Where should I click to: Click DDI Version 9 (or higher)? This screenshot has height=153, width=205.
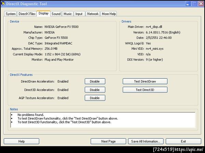pos(154,60)
